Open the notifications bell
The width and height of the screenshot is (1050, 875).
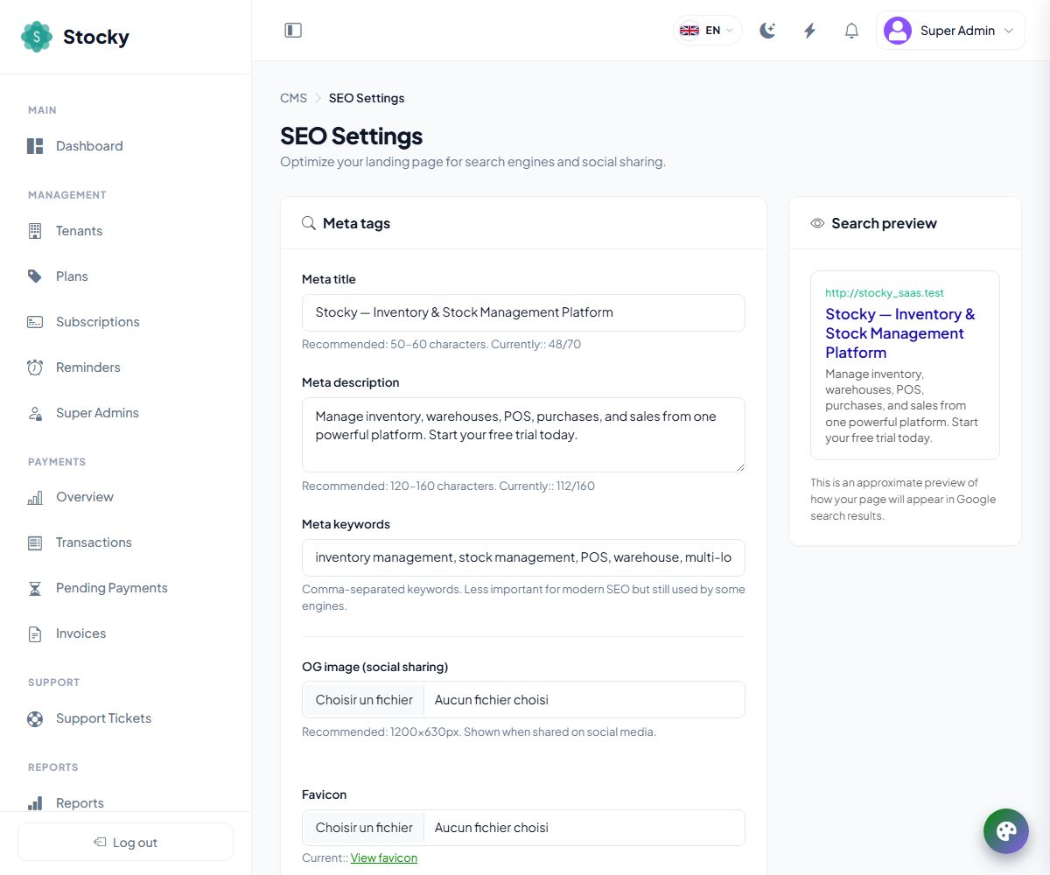pos(851,31)
